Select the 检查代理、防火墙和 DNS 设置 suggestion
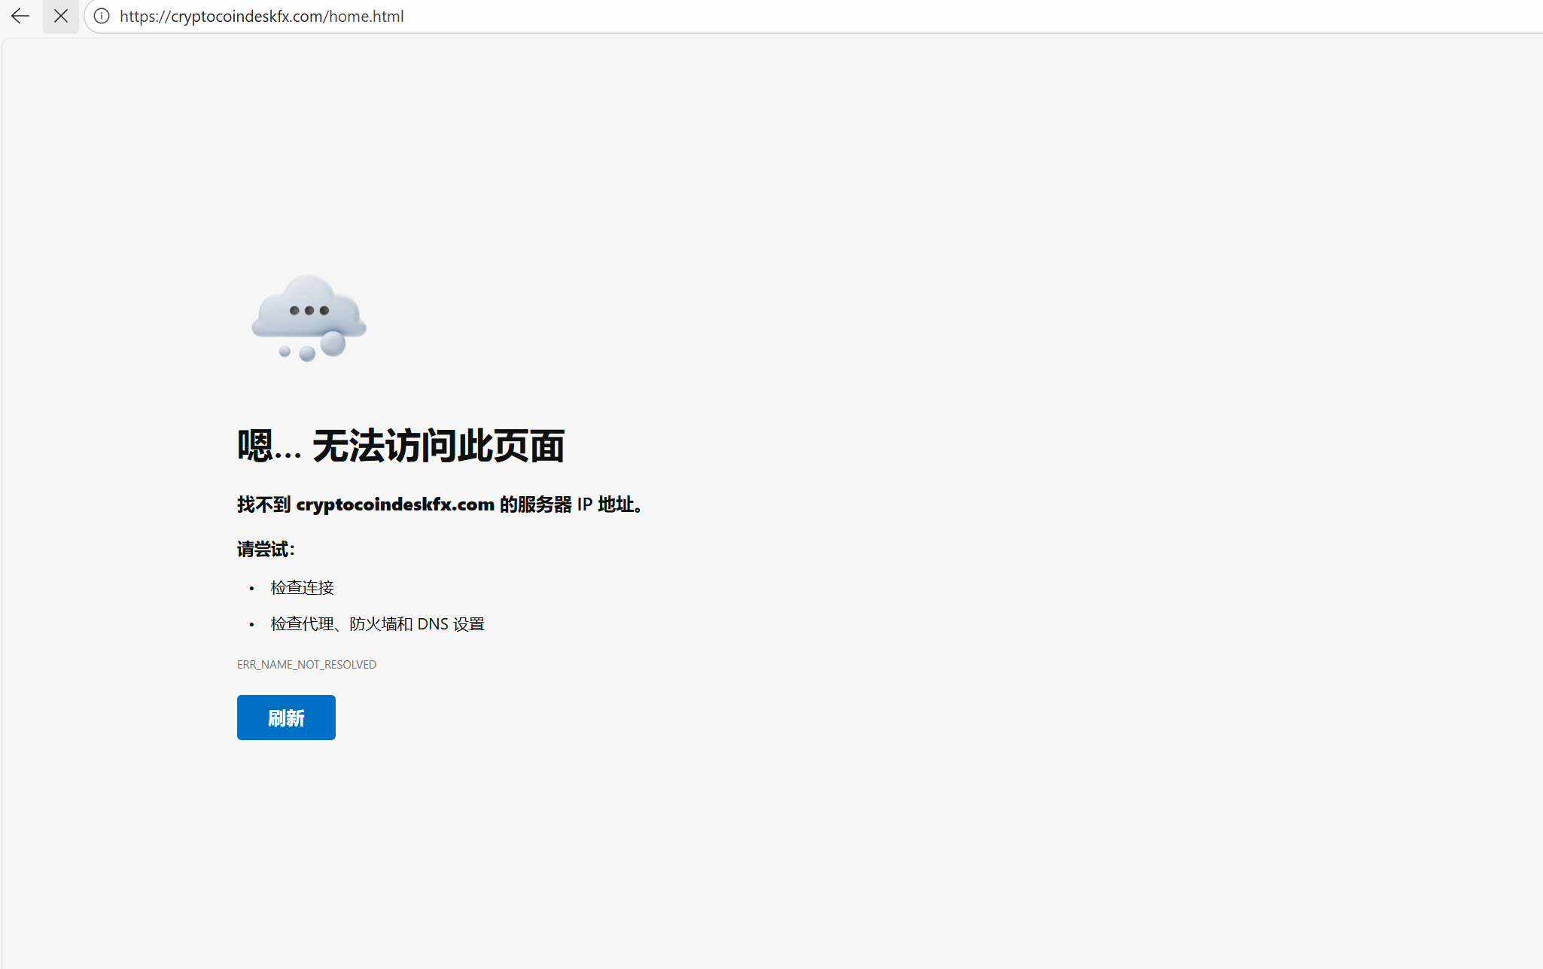The height and width of the screenshot is (969, 1543). [377, 624]
